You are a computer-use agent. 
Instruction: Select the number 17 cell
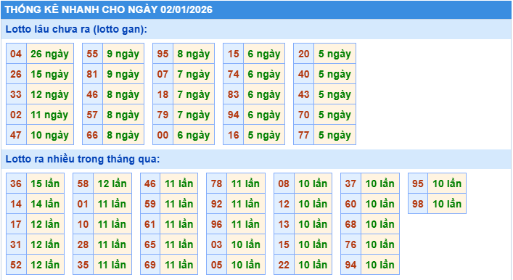coord(16,224)
